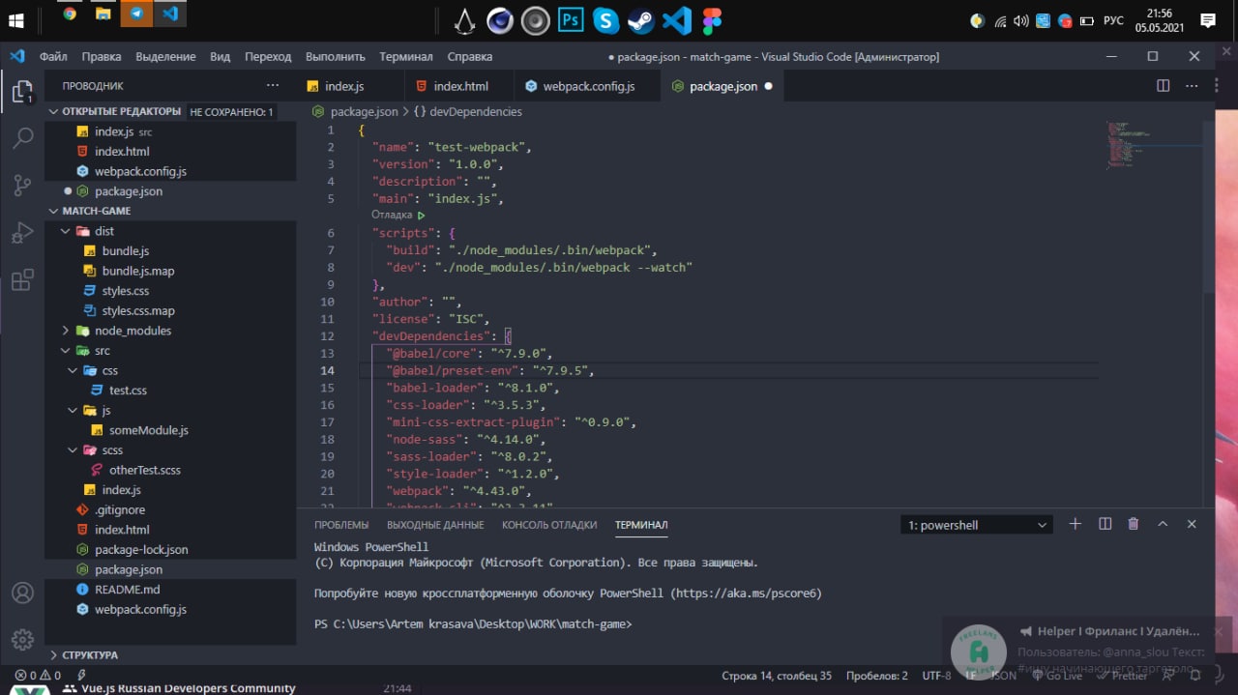Open the Edit (Правка) menu

click(102, 57)
